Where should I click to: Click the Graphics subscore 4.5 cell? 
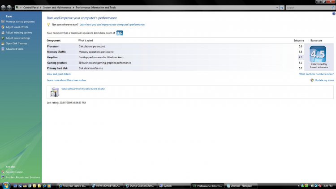(301, 57)
